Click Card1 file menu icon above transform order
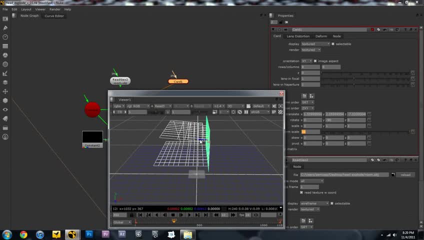Image resolution: width=424 pixels, height=240 pixels. pos(304,96)
